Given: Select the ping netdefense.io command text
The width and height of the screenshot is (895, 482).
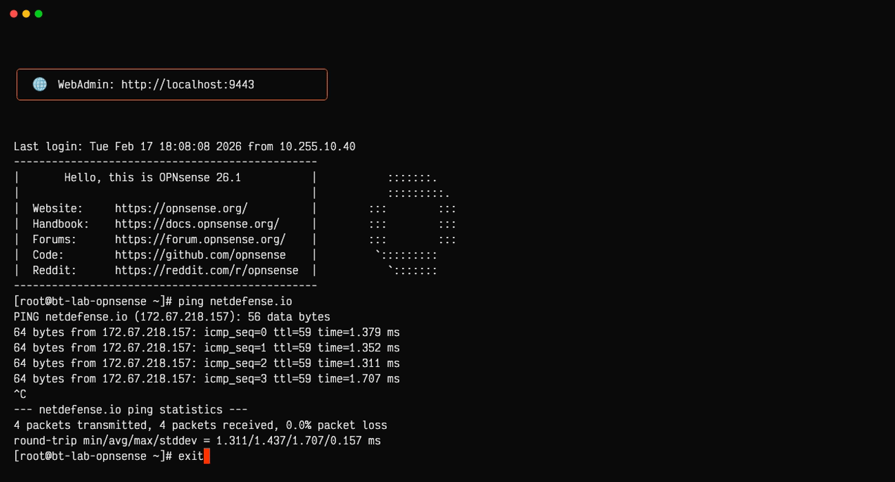Looking at the screenshot, I should click(x=234, y=301).
